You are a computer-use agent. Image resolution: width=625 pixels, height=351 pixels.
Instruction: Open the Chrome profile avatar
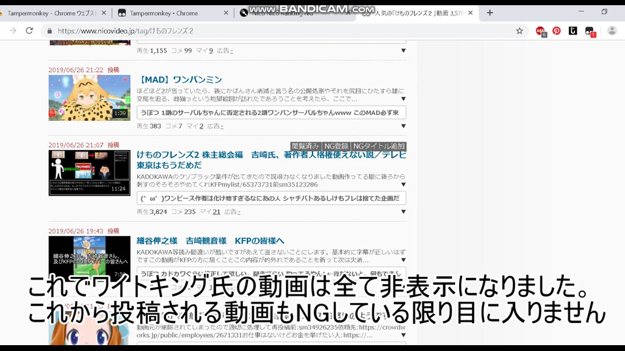click(x=612, y=31)
